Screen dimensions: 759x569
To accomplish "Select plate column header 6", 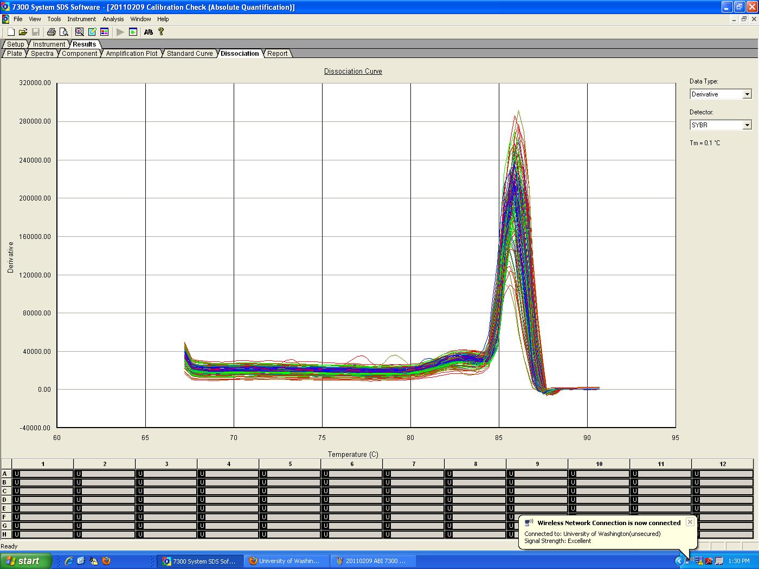I will [352, 464].
